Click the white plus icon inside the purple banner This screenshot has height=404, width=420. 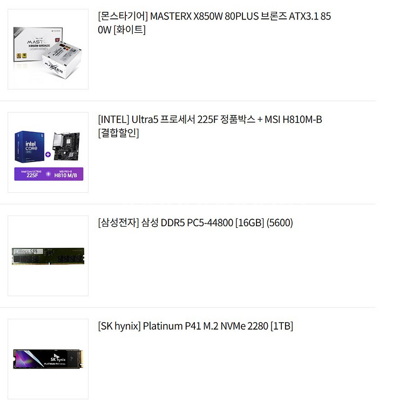[x=48, y=174]
